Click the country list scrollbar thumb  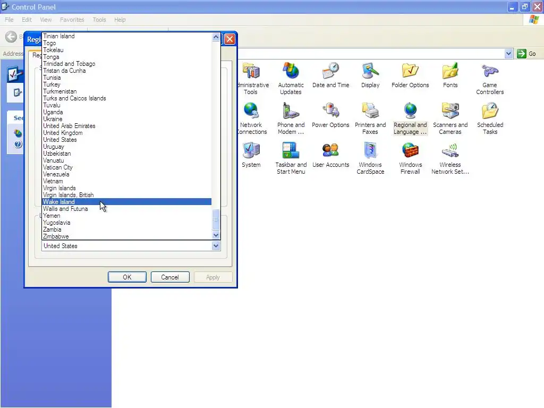(216, 219)
